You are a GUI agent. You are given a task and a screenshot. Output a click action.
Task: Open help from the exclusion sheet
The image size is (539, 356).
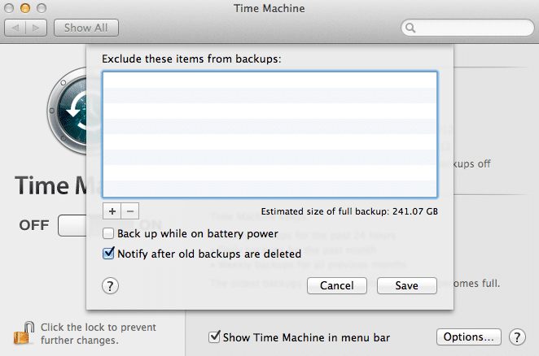[111, 285]
